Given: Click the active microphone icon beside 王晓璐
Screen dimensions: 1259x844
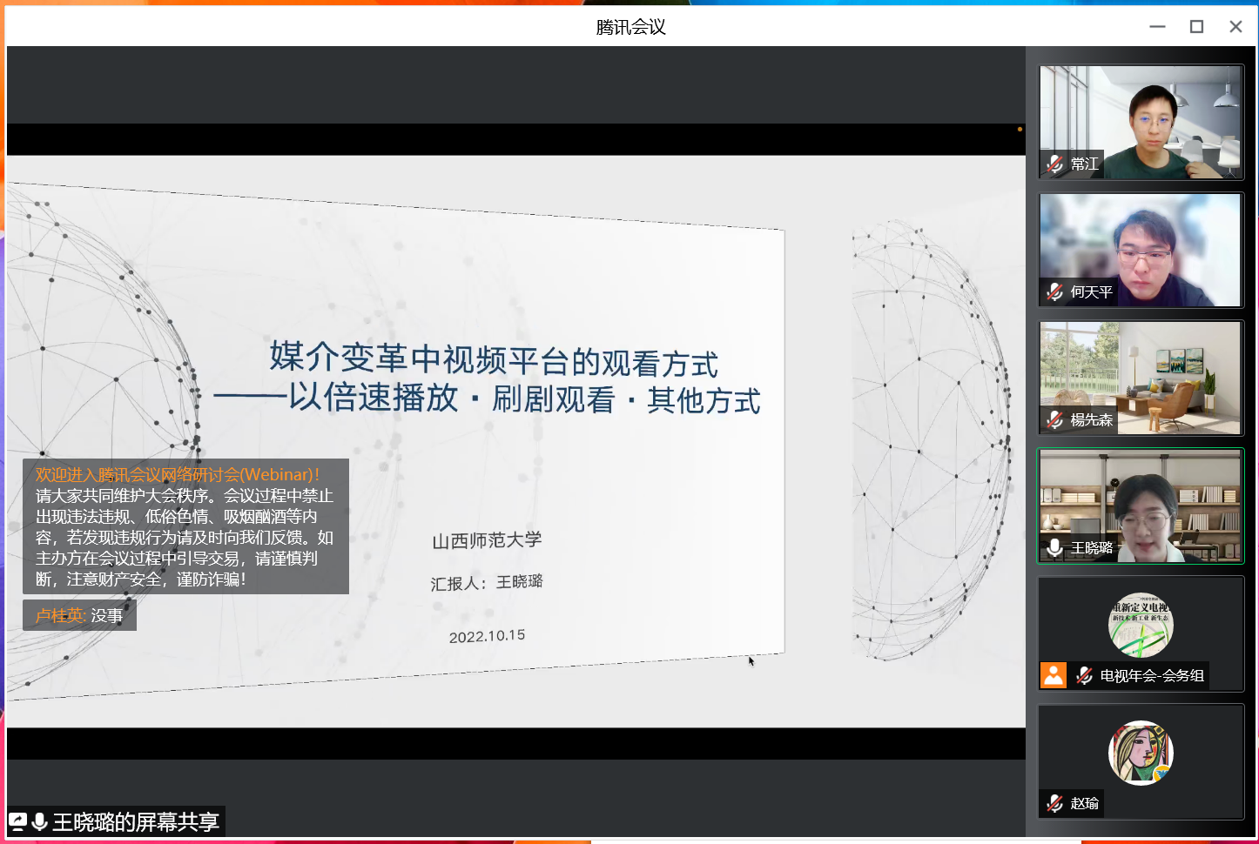Looking at the screenshot, I should coord(1055,547).
